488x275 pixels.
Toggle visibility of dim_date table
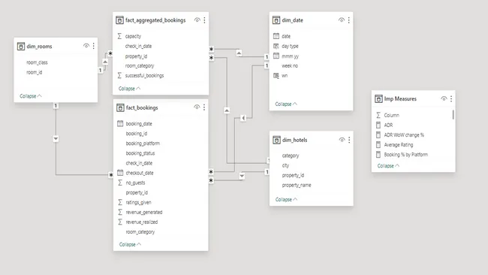coord(342,20)
